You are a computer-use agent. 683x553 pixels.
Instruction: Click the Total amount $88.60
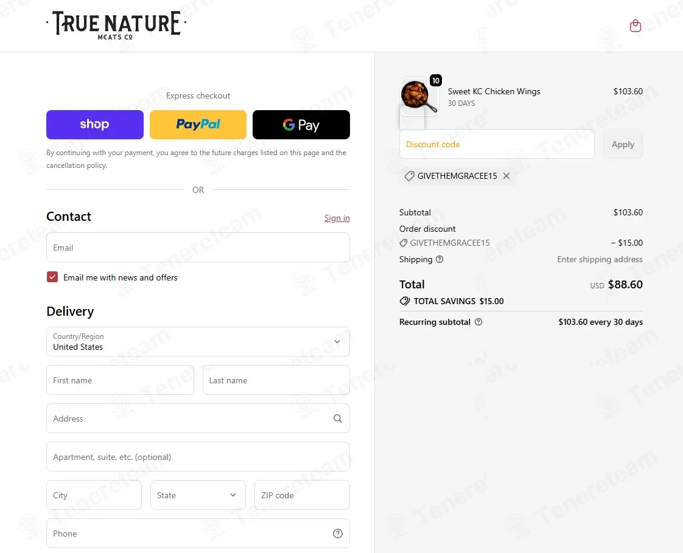click(x=625, y=284)
